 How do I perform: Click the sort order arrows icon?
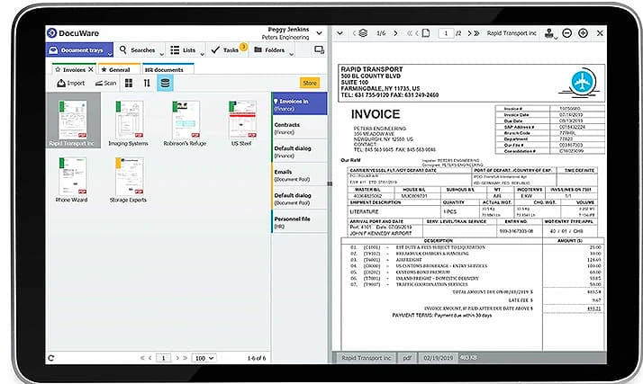(x=147, y=83)
